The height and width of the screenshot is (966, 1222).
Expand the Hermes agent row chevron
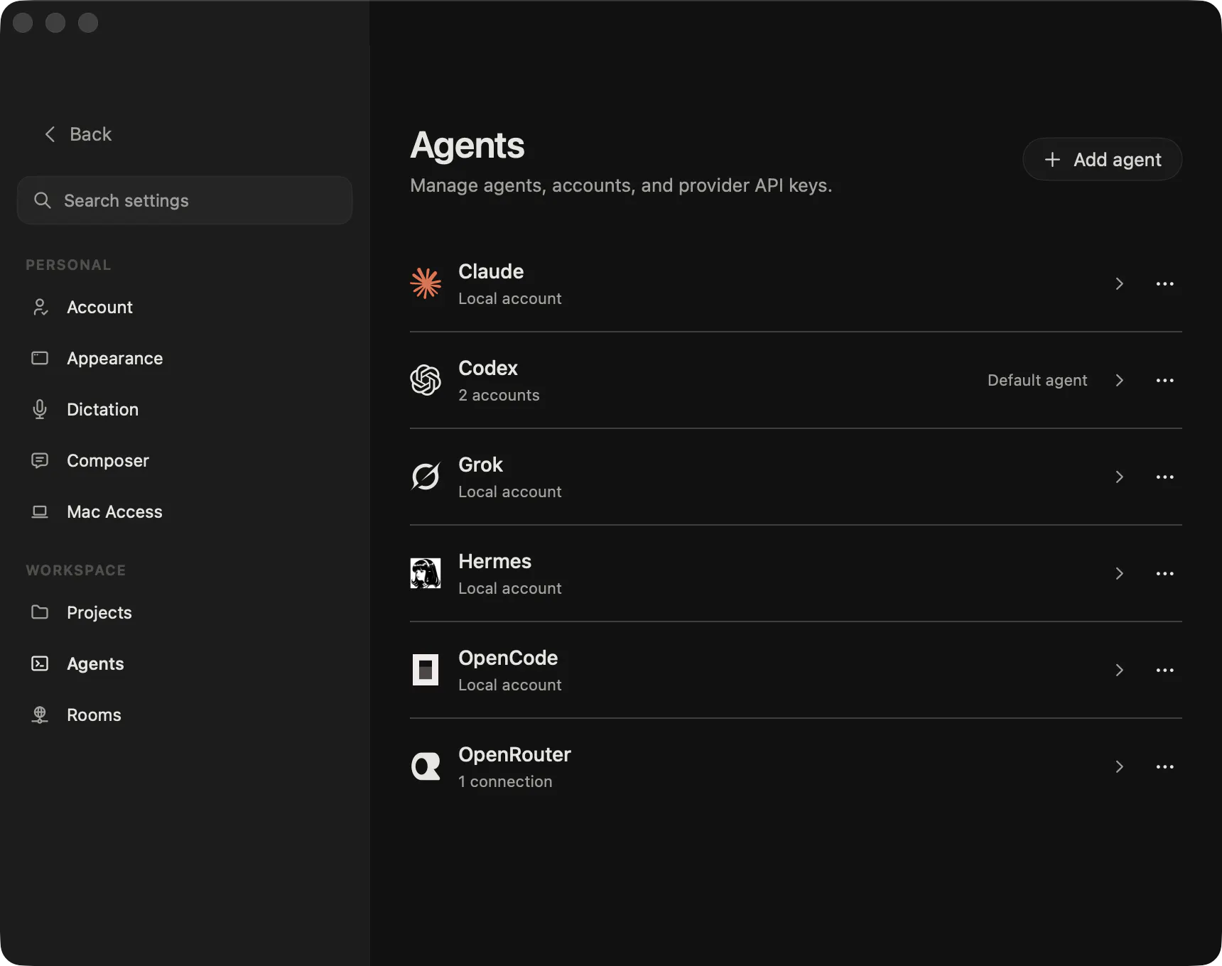(x=1120, y=574)
